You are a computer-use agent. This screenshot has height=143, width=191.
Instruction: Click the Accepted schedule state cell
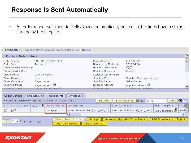point(55,110)
